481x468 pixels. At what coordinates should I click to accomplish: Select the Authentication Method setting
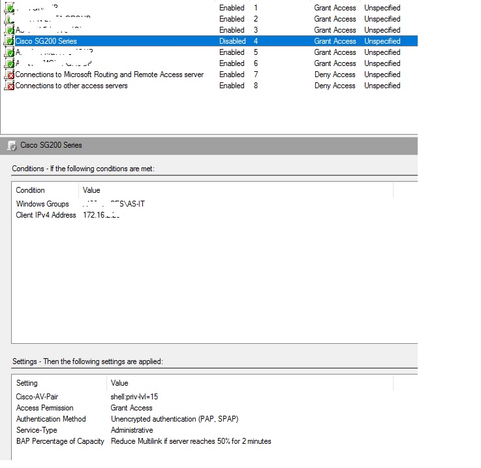tap(51, 419)
